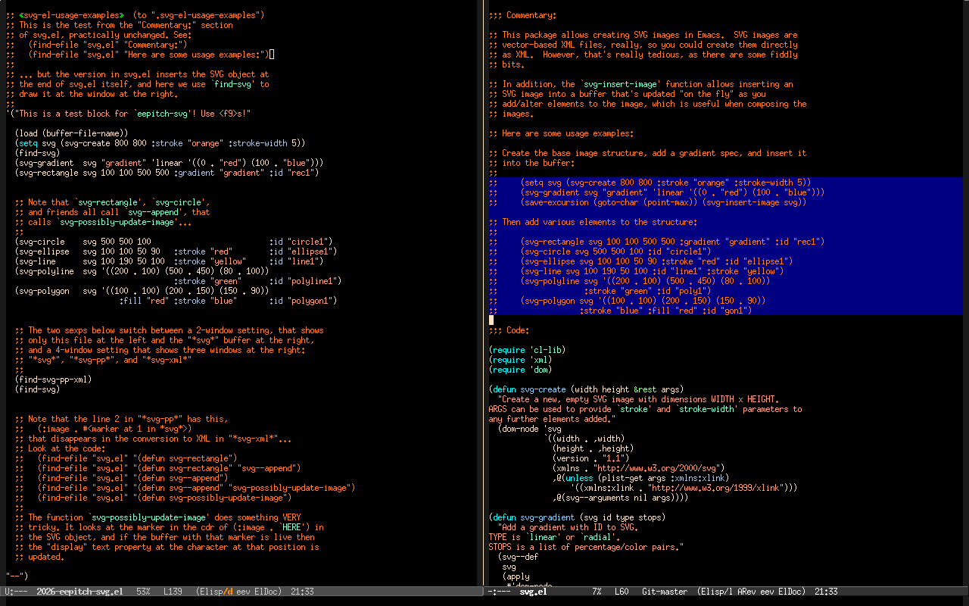Click "Then add various elements to the structure:" line
969x606 pixels.
593,222
